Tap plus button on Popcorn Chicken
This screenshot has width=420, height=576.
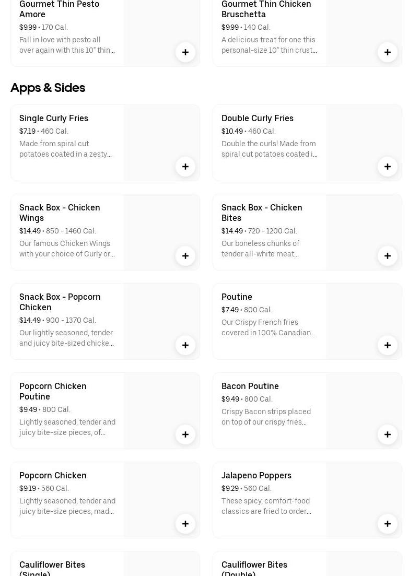pos(185,524)
